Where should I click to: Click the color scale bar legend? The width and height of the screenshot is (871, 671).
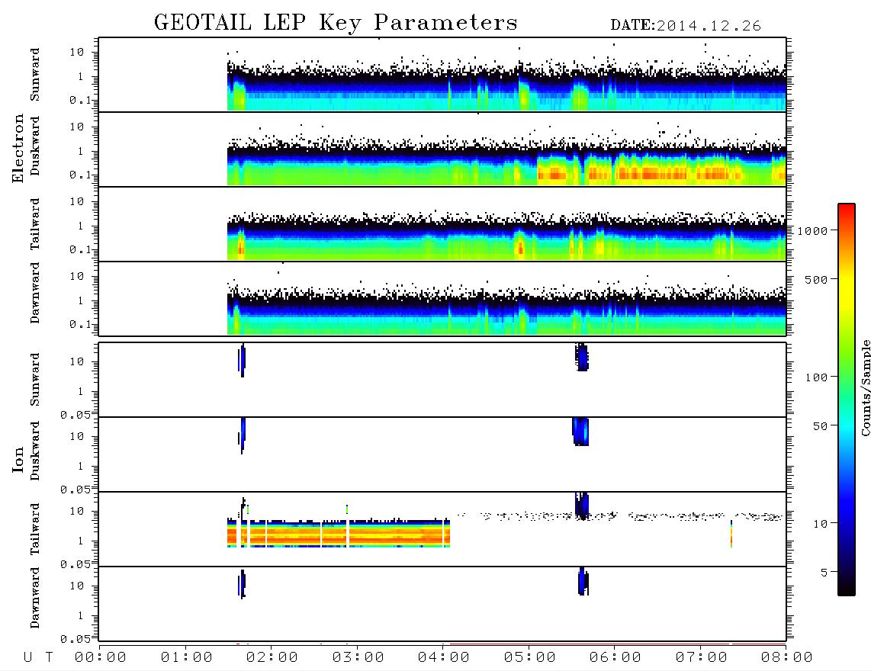point(847,400)
